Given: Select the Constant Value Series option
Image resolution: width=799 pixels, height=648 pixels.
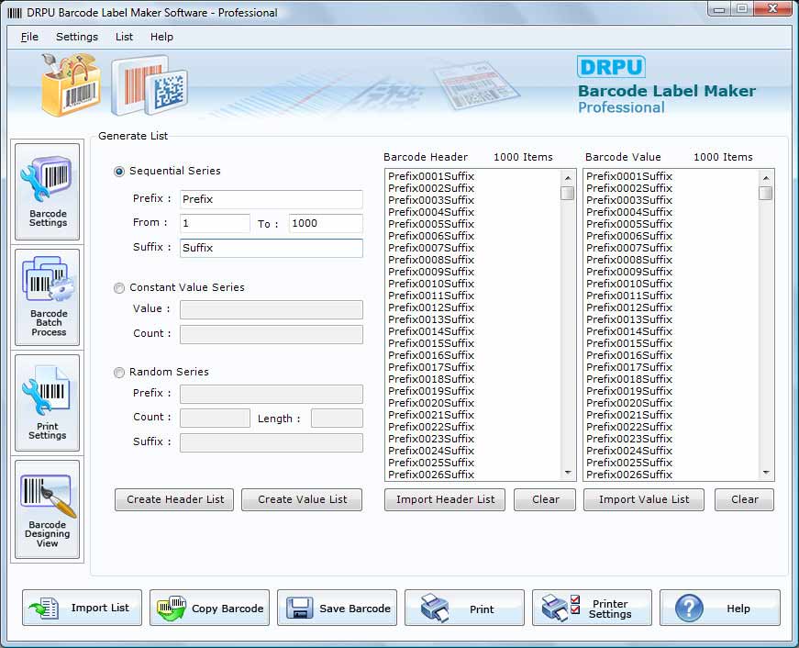Looking at the screenshot, I should (118, 288).
